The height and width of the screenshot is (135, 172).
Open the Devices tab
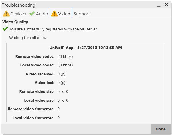(x=14, y=14)
